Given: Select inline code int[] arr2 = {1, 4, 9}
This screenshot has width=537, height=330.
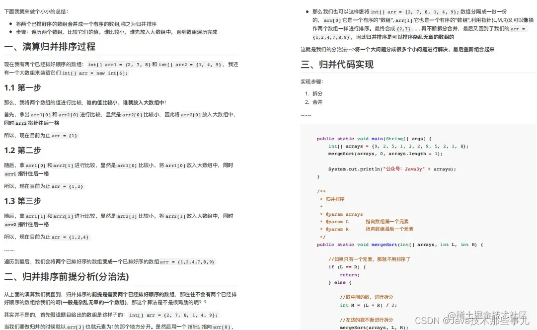Looking at the screenshot, I should pyautogui.click(x=191, y=65).
